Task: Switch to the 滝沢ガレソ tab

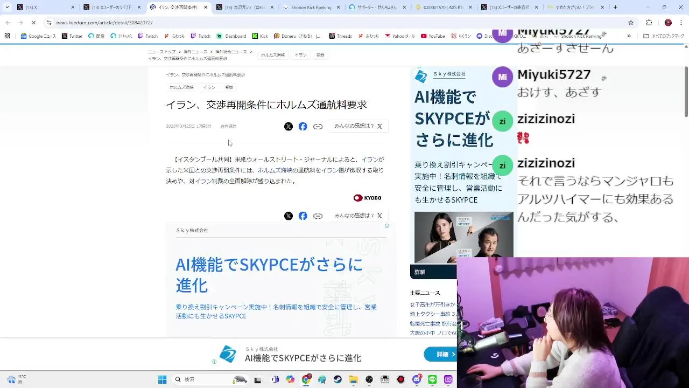Action: [x=245, y=8]
